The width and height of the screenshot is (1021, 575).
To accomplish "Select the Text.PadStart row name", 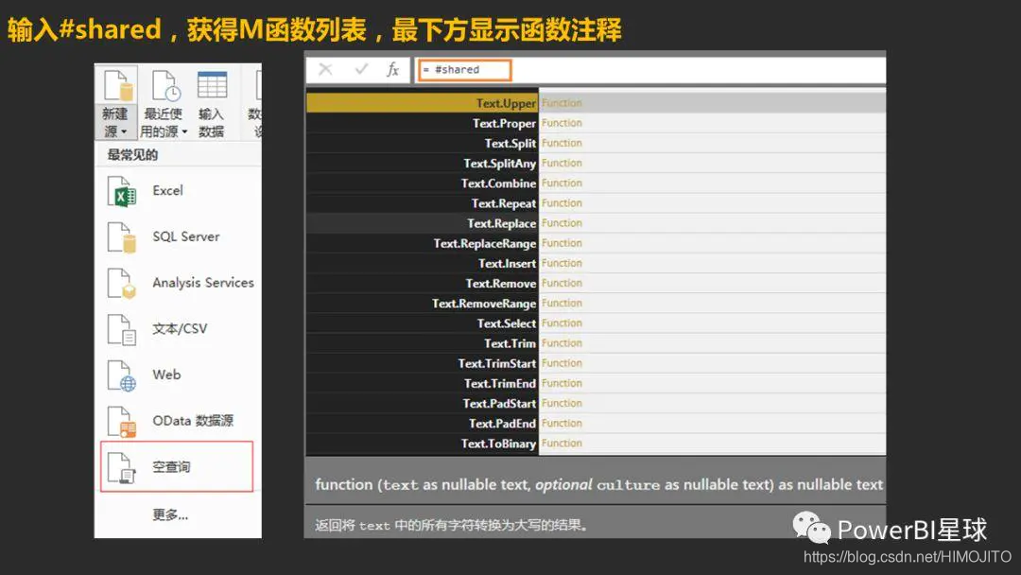I will (x=499, y=404).
